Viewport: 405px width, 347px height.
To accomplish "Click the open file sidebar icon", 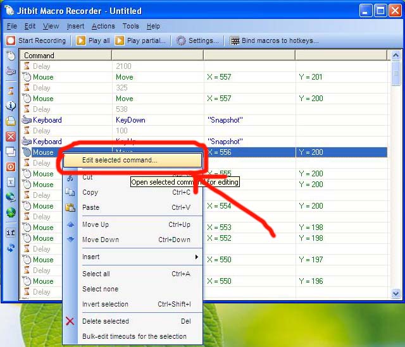I will pos(11,121).
